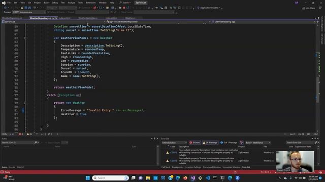Viewport: 325px width, 182px height.
Task: Click the Restart debugging icon
Action: pyautogui.click(x=128, y=8)
